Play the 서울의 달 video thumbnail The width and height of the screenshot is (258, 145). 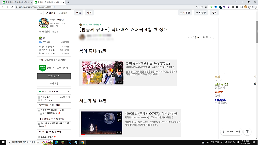coord(102,123)
